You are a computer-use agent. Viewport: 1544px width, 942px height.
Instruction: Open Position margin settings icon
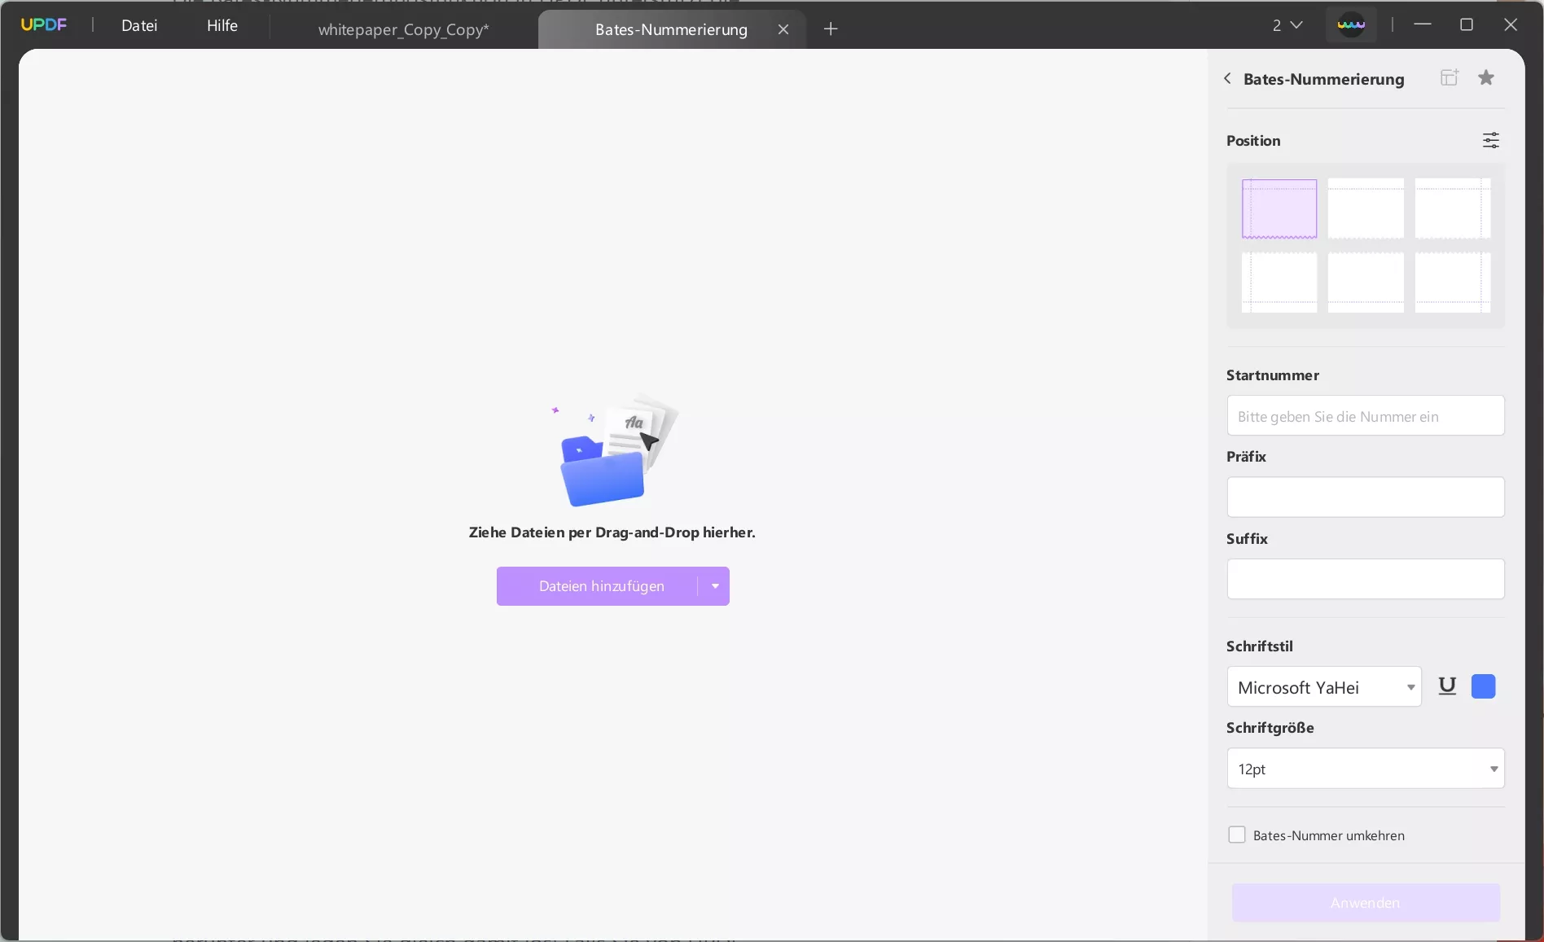click(x=1490, y=140)
